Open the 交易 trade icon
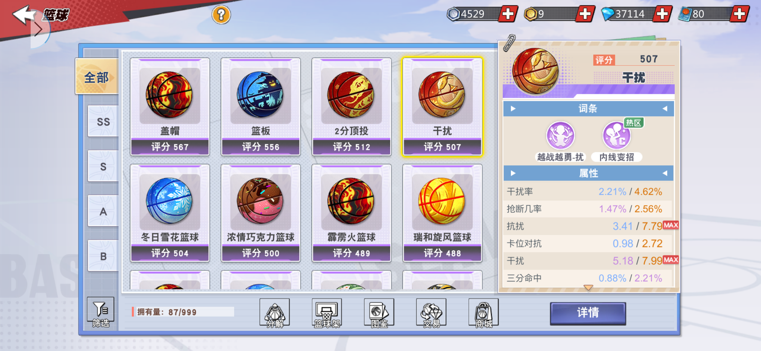 [431, 313]
